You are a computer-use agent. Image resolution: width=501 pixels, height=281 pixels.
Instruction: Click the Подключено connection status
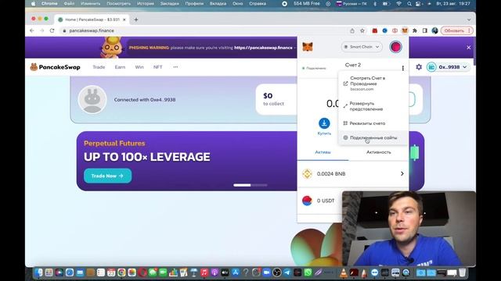click(314, 68)
